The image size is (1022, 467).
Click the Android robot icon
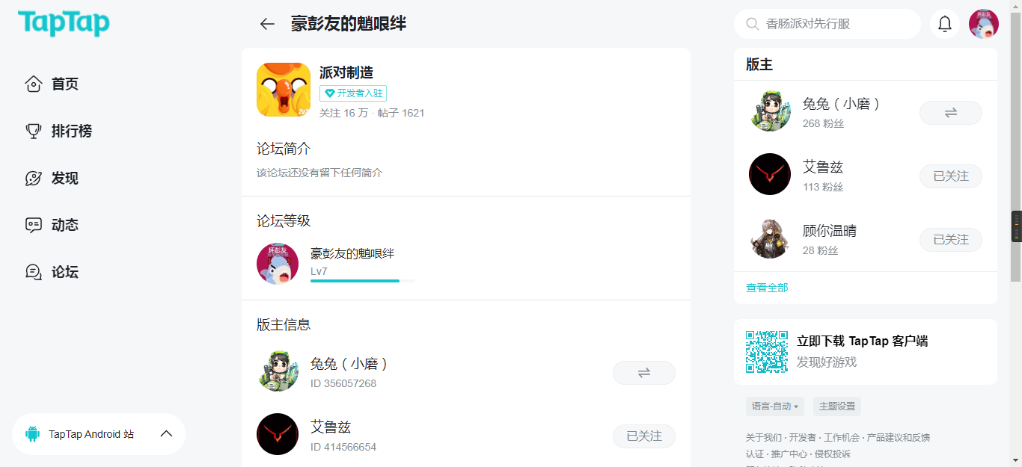(32, 434)
